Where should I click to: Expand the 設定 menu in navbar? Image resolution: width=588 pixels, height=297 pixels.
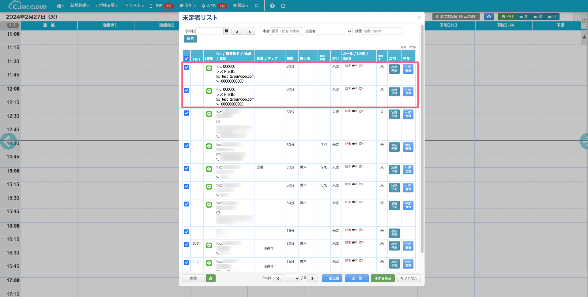click(241, 6)
